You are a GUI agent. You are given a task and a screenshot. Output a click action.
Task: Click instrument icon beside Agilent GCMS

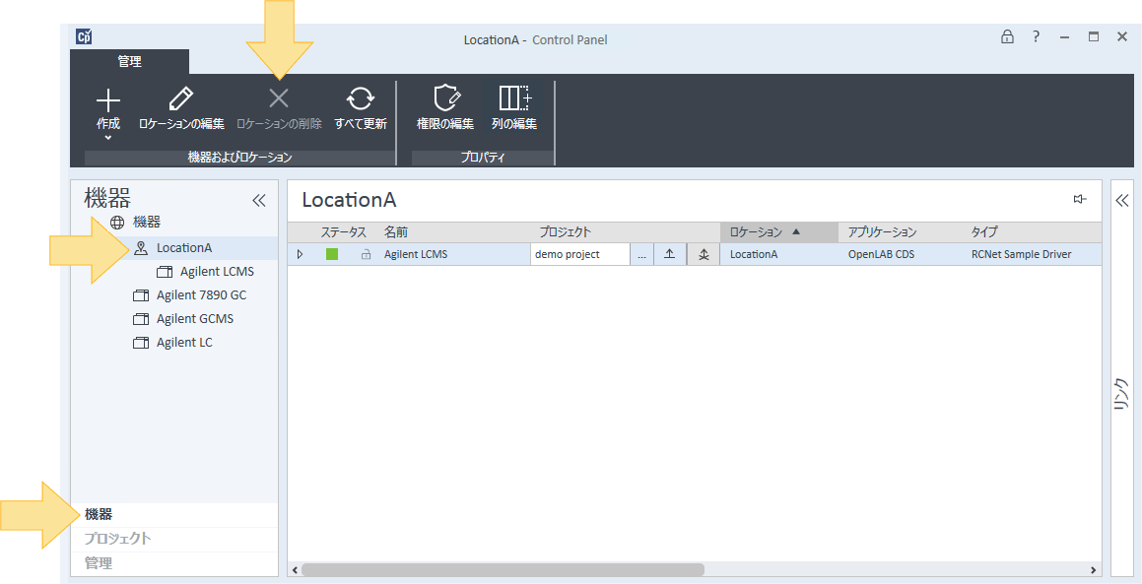pos(141,319)
